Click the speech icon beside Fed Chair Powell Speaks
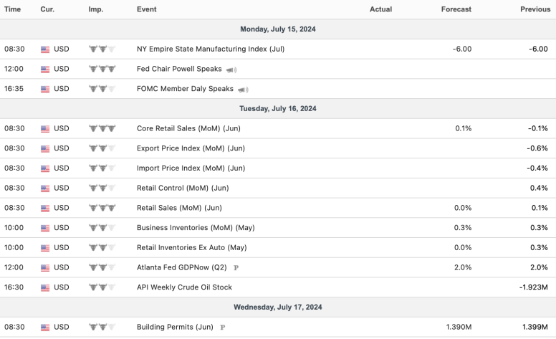 231,70
